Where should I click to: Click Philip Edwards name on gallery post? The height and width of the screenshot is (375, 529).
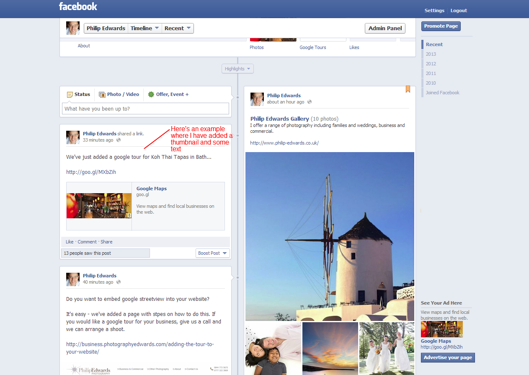coord(284,96)
